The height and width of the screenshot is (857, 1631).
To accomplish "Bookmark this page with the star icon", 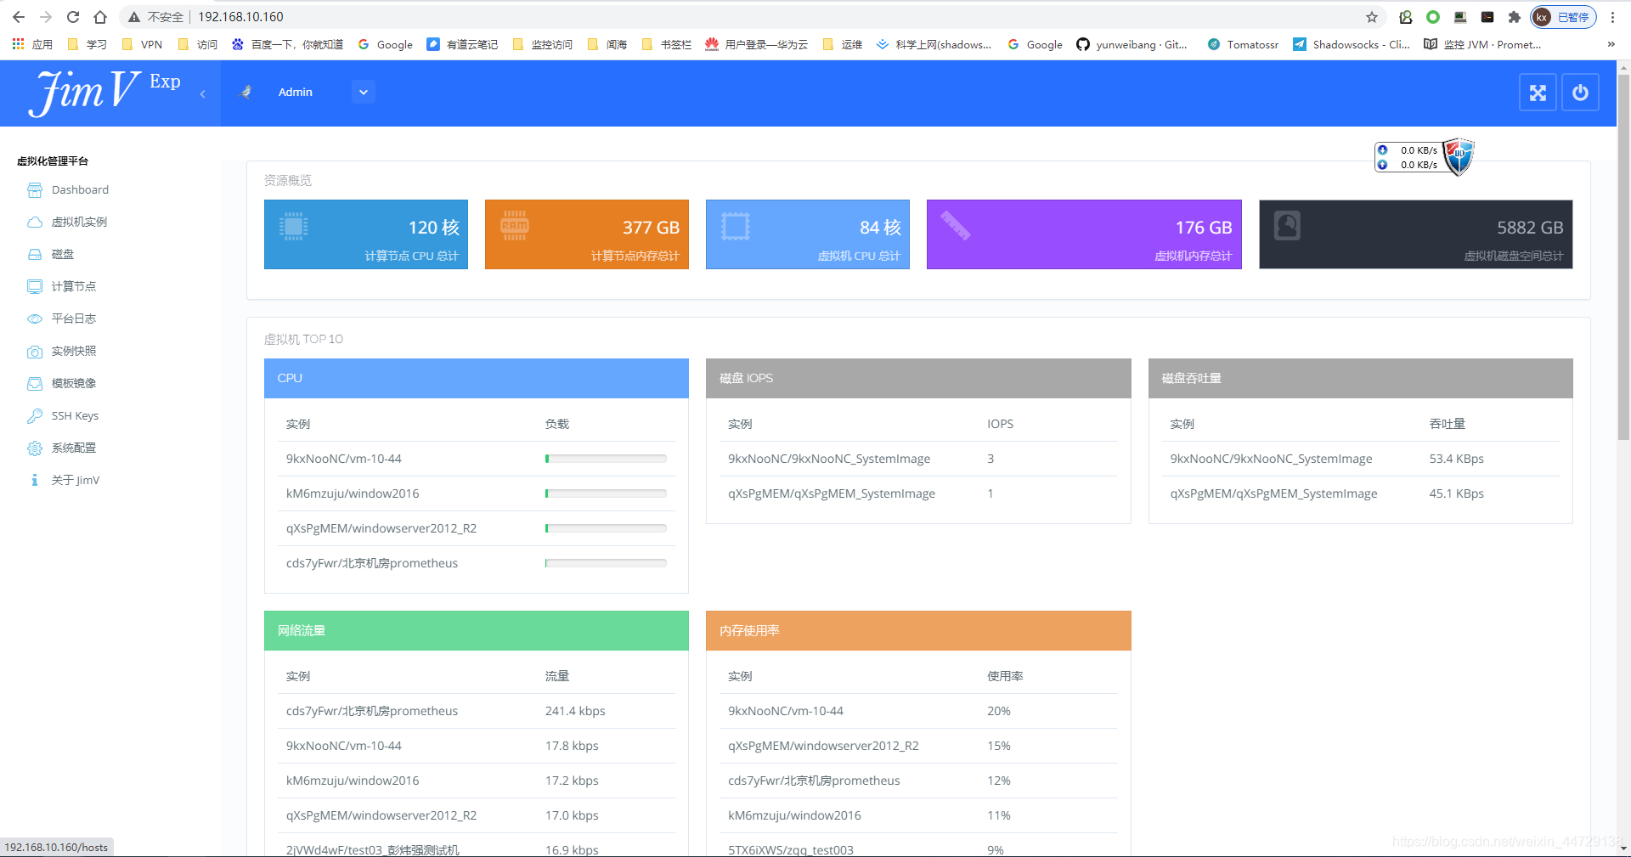I will [x=1372, y=17].
